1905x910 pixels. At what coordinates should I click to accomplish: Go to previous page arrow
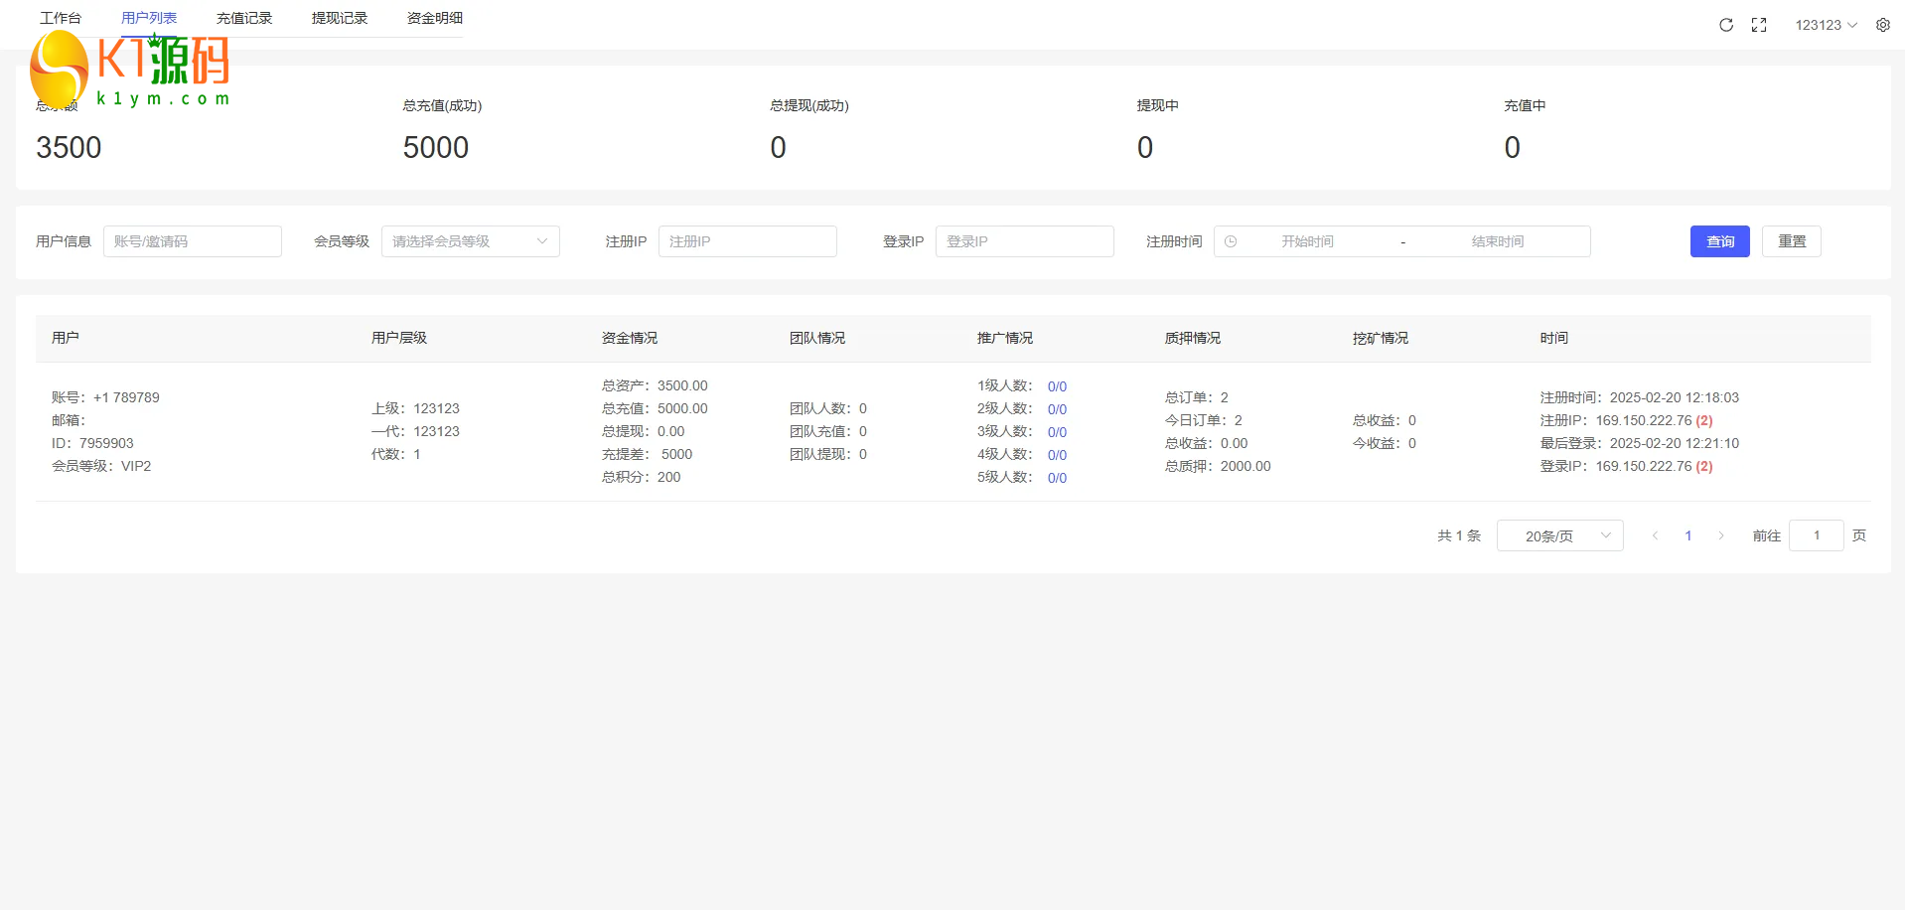click(x=1655, y=535)
